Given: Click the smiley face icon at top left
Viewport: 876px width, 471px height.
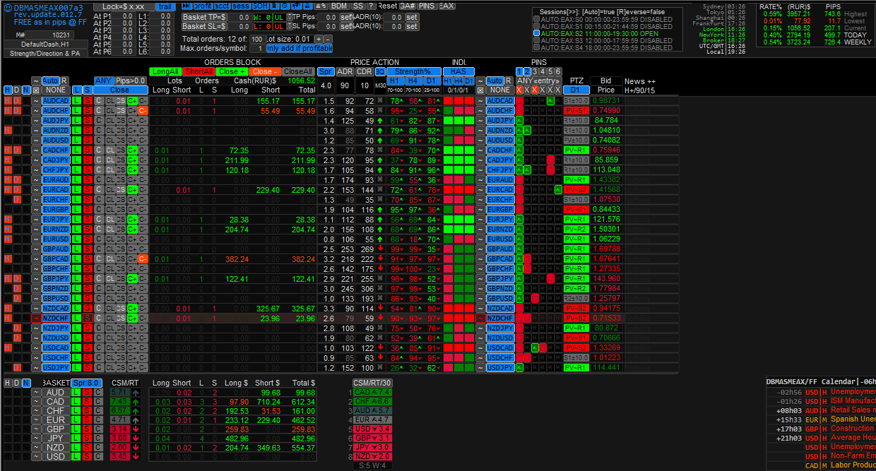Looking at the screenshot, I should (x=8, y=7).
